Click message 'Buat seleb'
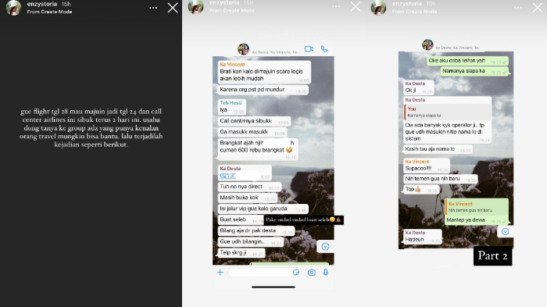The image size is (547, 307). (x=241, y=220)
